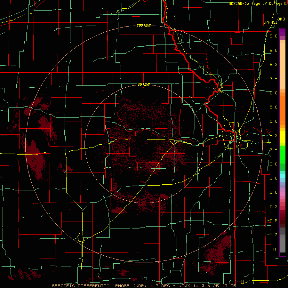
Task: Click the -0.5 scale label
Action: (x=272, y=221)
